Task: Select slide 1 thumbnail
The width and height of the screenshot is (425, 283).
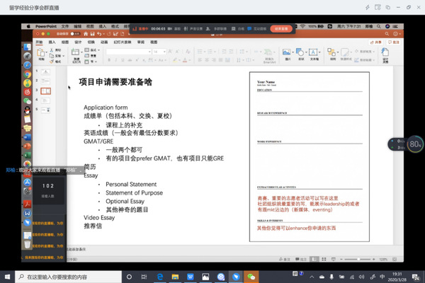Action: click(x=45, y=72)
